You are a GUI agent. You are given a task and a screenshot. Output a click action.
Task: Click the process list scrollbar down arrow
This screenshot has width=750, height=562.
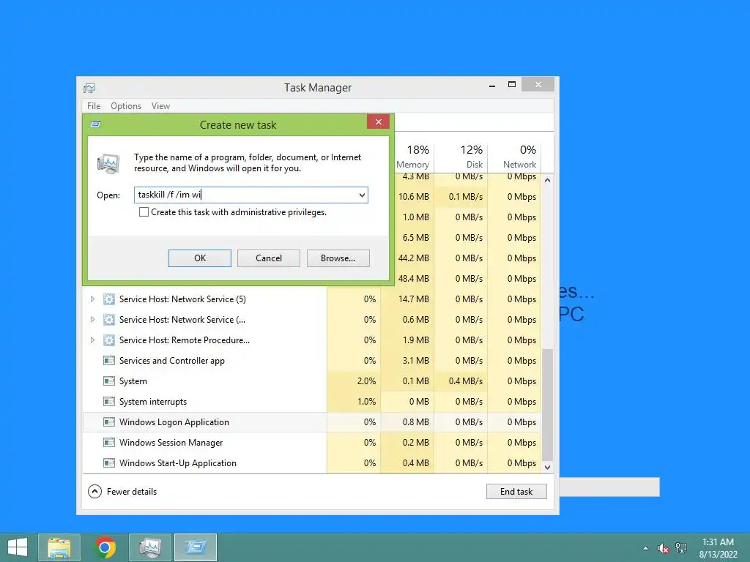point(548,468)
